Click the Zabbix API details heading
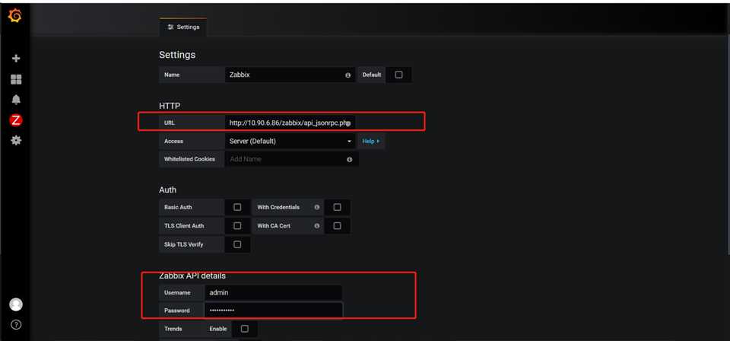730x341 pixels. pyautogui.click(x=192, y=276)
